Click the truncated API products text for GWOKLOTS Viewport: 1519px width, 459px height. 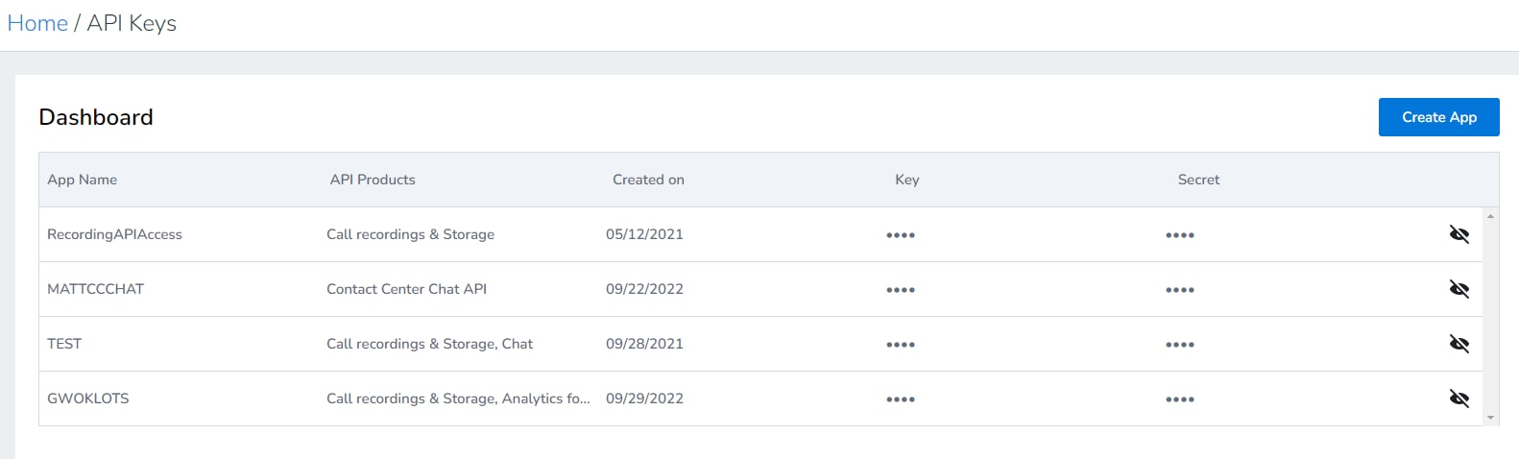click(x=458, y=399)
